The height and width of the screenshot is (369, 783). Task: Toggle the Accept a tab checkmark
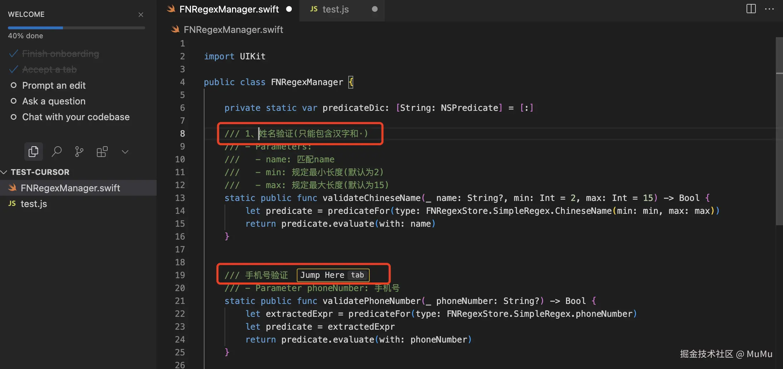14,69
